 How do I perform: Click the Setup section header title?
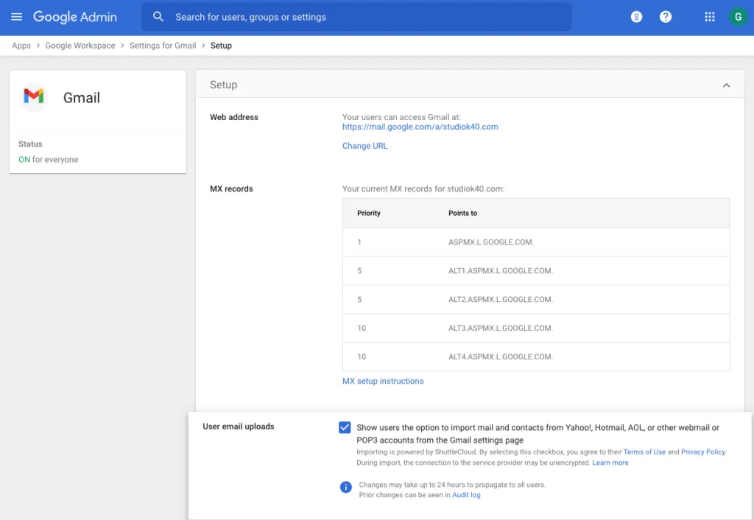[224, 85]
